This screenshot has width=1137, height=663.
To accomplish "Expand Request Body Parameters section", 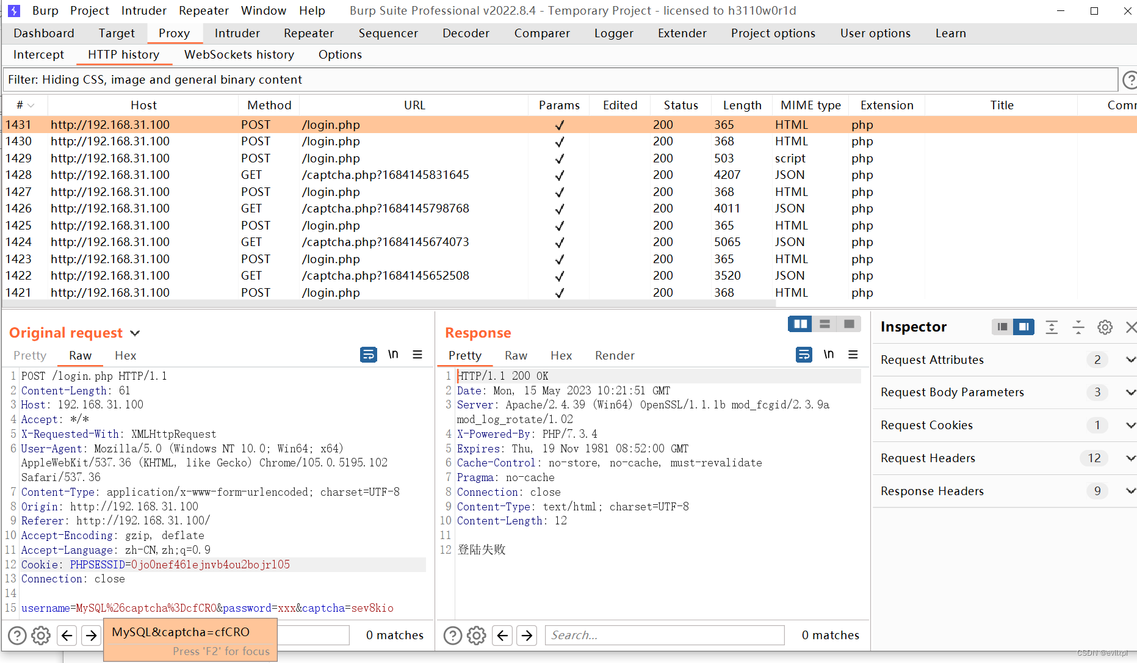I will 1130,392.
